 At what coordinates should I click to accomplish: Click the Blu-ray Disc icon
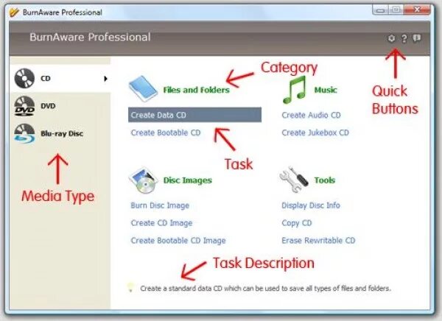[24, 133]
